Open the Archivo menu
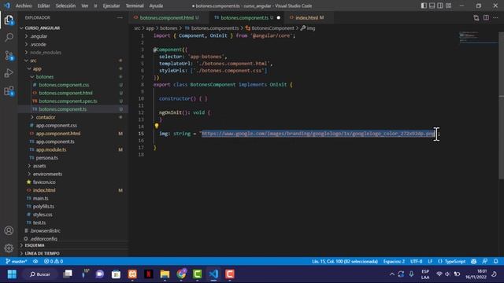Screen dimensions: 504x283 coord(24,6)
